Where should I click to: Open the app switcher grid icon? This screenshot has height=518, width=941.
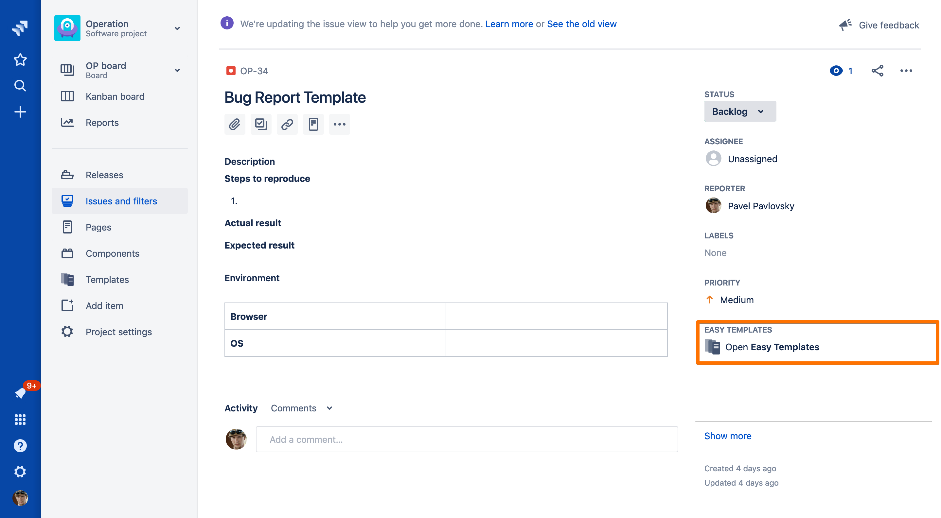click(20, 420)
